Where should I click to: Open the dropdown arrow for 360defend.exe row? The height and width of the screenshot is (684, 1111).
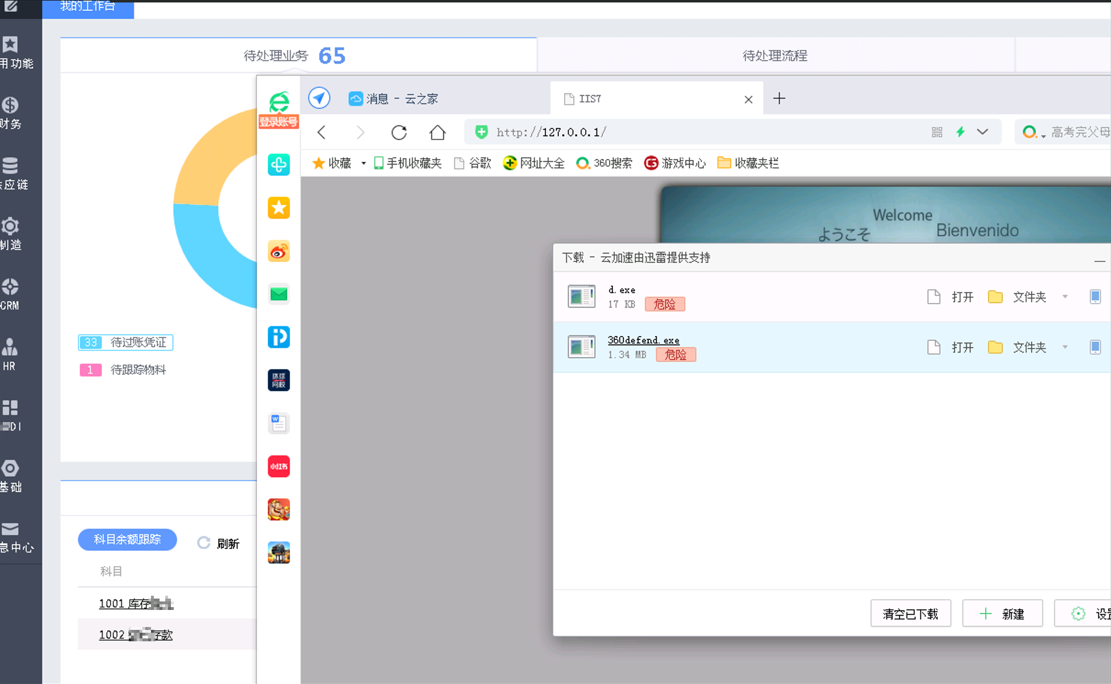click(1065, 347)
